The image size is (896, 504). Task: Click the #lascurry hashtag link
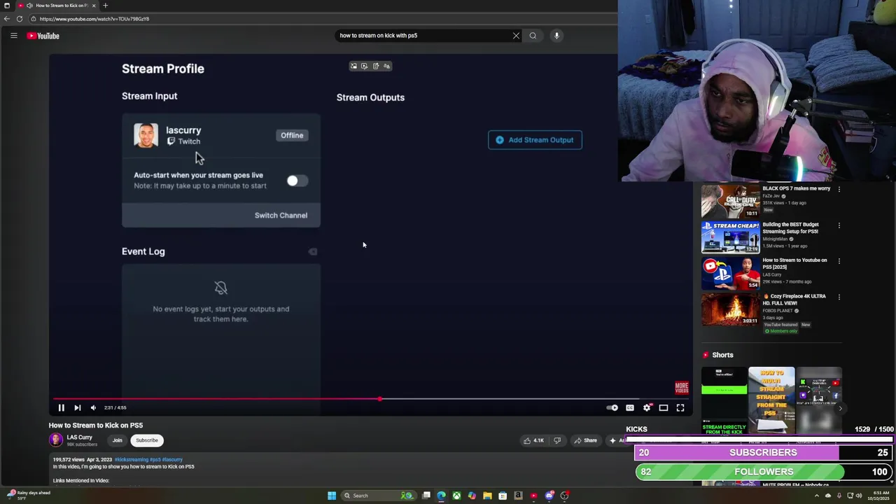pyautogui.click(x=172, y=460)
